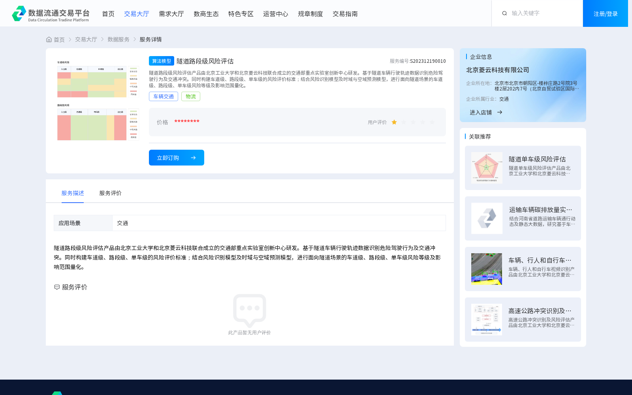Viewport: 632px width, 395px height.
Task: Click the home icon in breadcrumb
Action: click(49, 39)
